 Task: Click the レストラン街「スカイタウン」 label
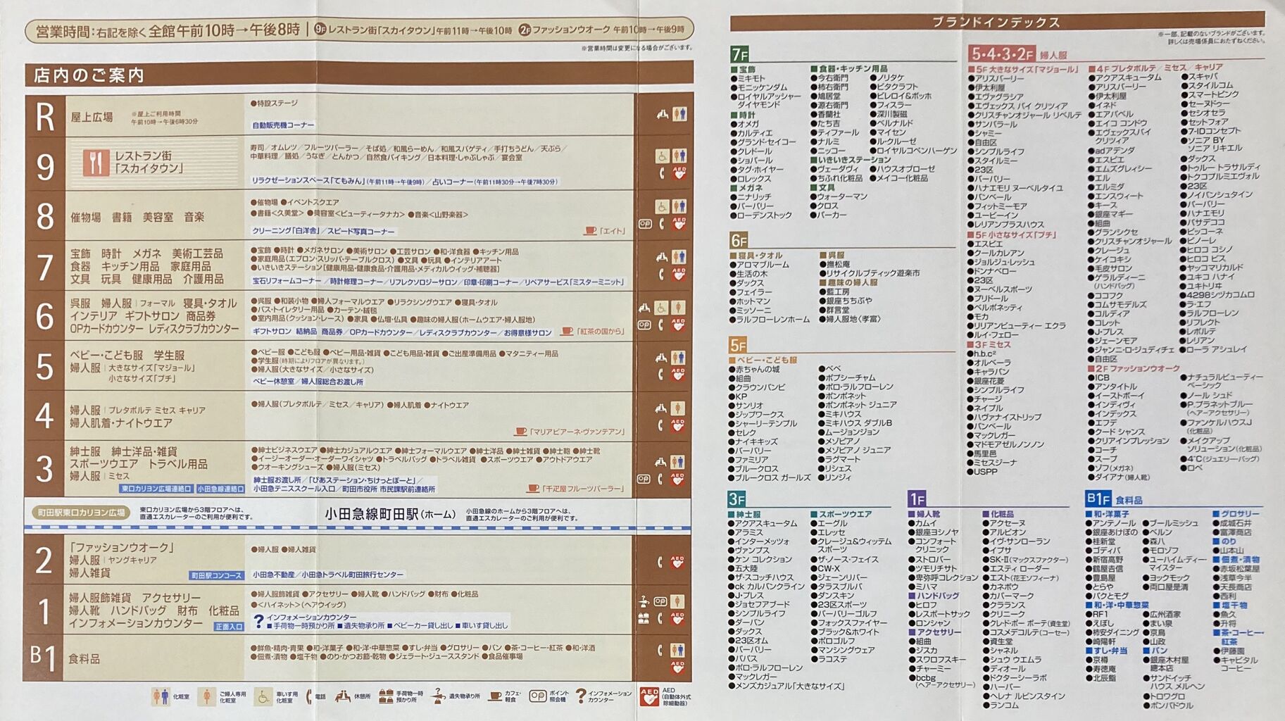pos(149,162)
